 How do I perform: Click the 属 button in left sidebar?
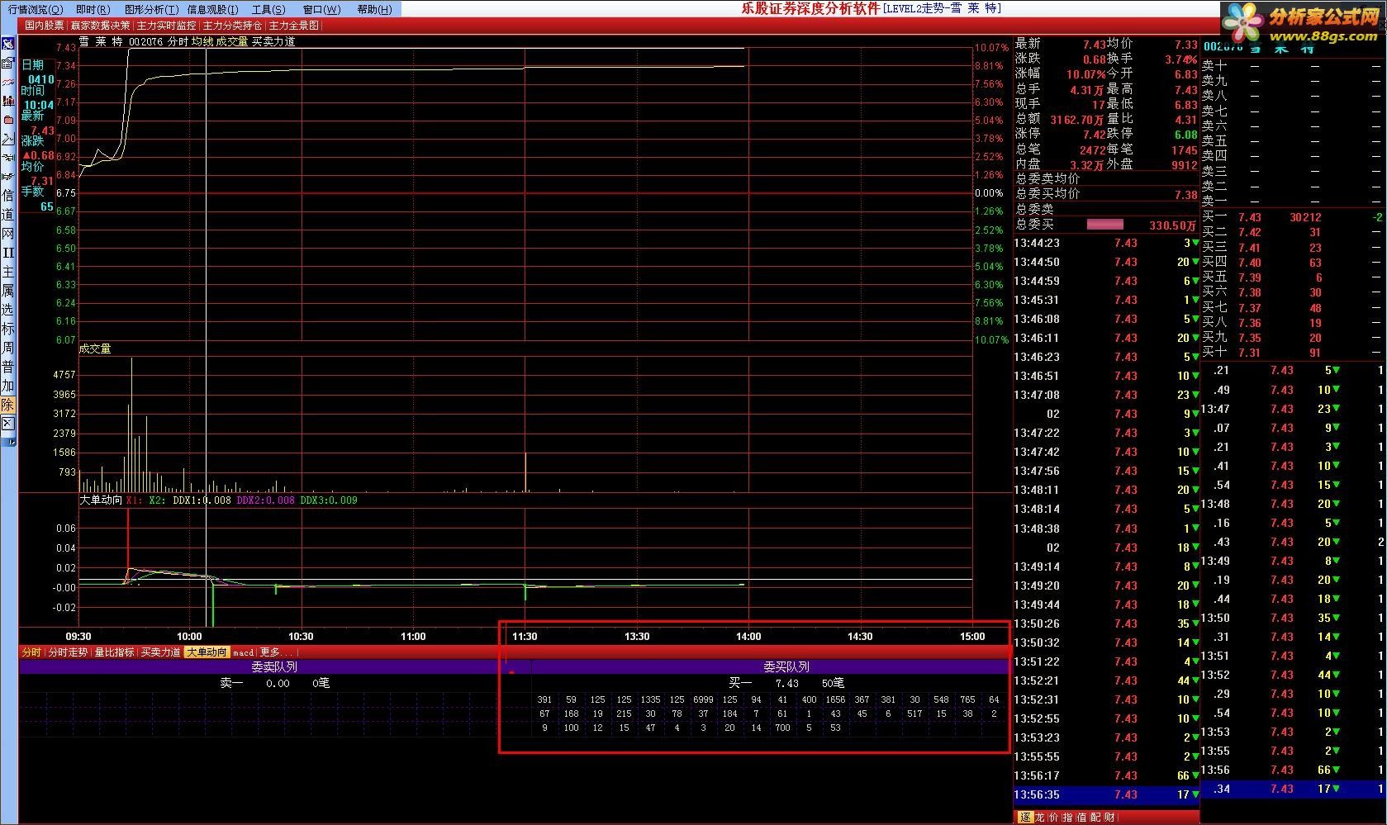pyautogui.click(x=7, y=291)
